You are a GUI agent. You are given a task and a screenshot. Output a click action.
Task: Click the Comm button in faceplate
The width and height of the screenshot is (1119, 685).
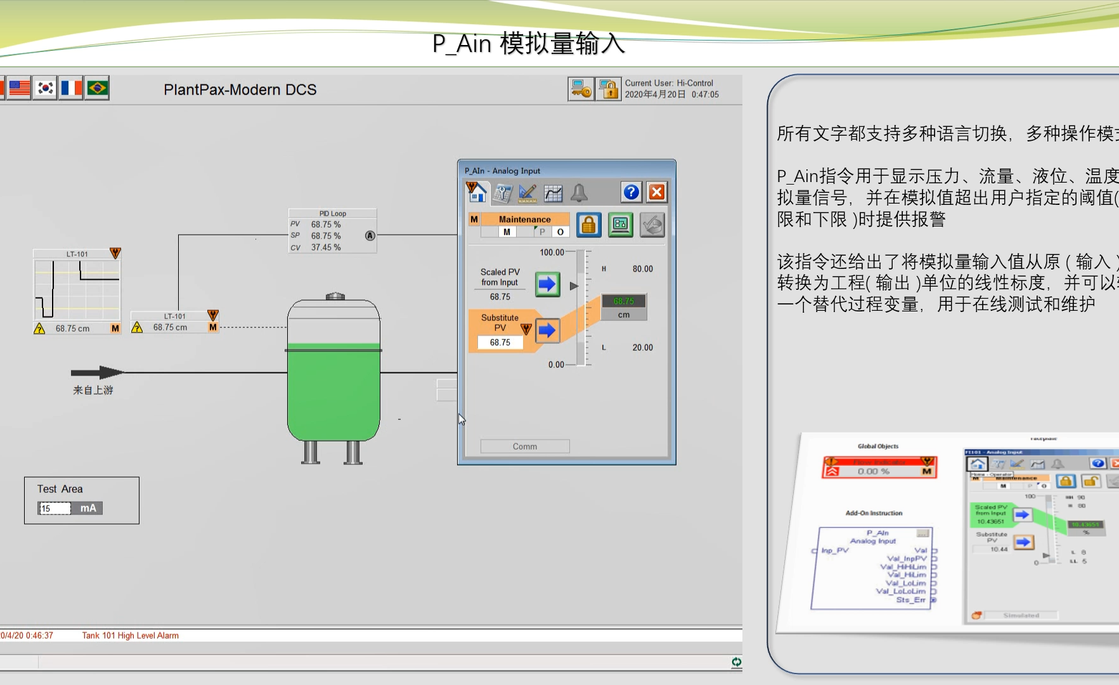click(525, 447)
